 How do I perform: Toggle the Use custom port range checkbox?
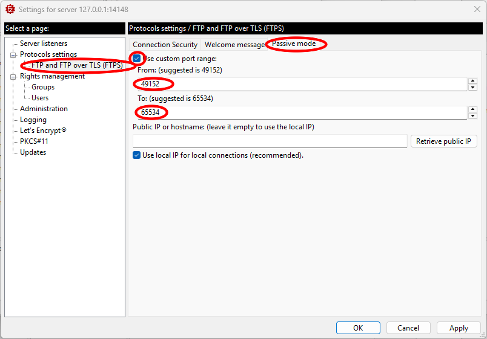click(x=137, y=59)
